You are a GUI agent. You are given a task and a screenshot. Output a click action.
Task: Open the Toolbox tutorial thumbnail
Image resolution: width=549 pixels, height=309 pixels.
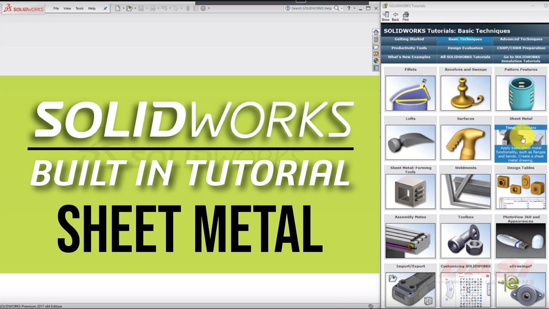click(x=465, y=241)
